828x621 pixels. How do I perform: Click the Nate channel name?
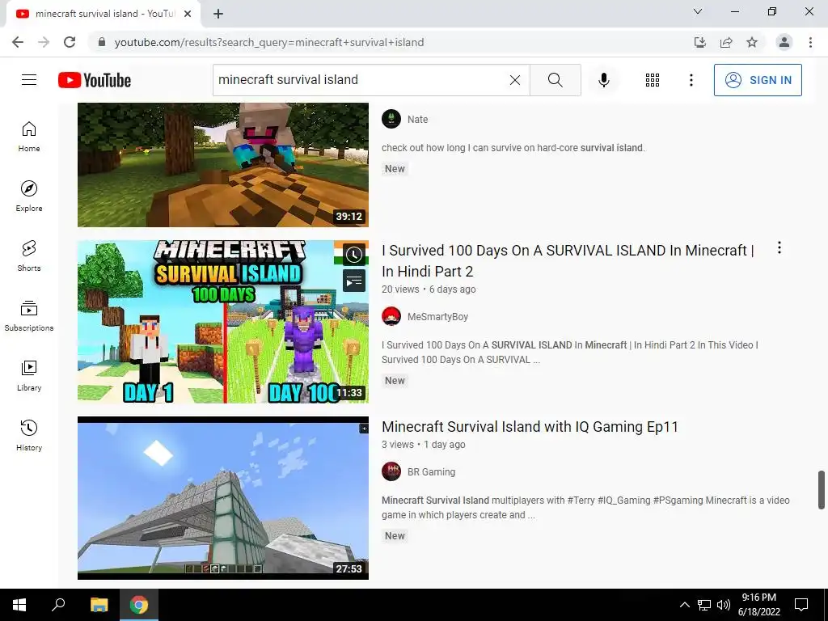418,120
